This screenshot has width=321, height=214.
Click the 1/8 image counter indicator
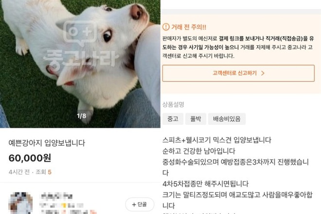pyautogui.click(x=81, y=116)
